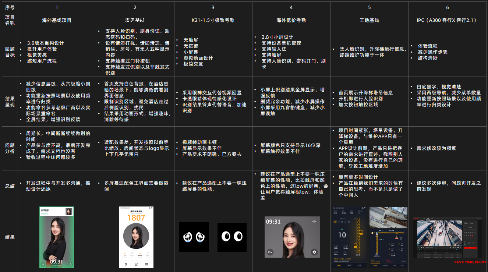Tap the nine-dot keypad icon in the hotel mockup

146,264
